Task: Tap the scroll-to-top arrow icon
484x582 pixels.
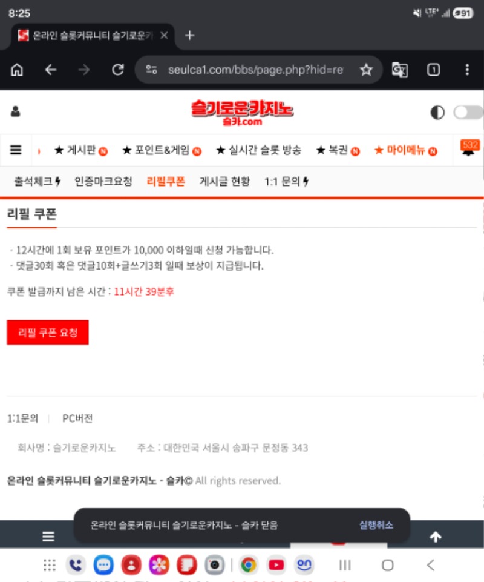Action: (x=435, y=537)
